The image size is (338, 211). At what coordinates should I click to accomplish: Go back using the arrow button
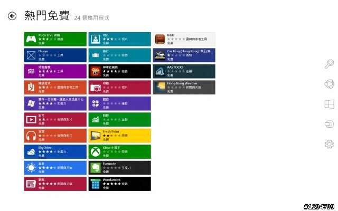pos(12,16)
